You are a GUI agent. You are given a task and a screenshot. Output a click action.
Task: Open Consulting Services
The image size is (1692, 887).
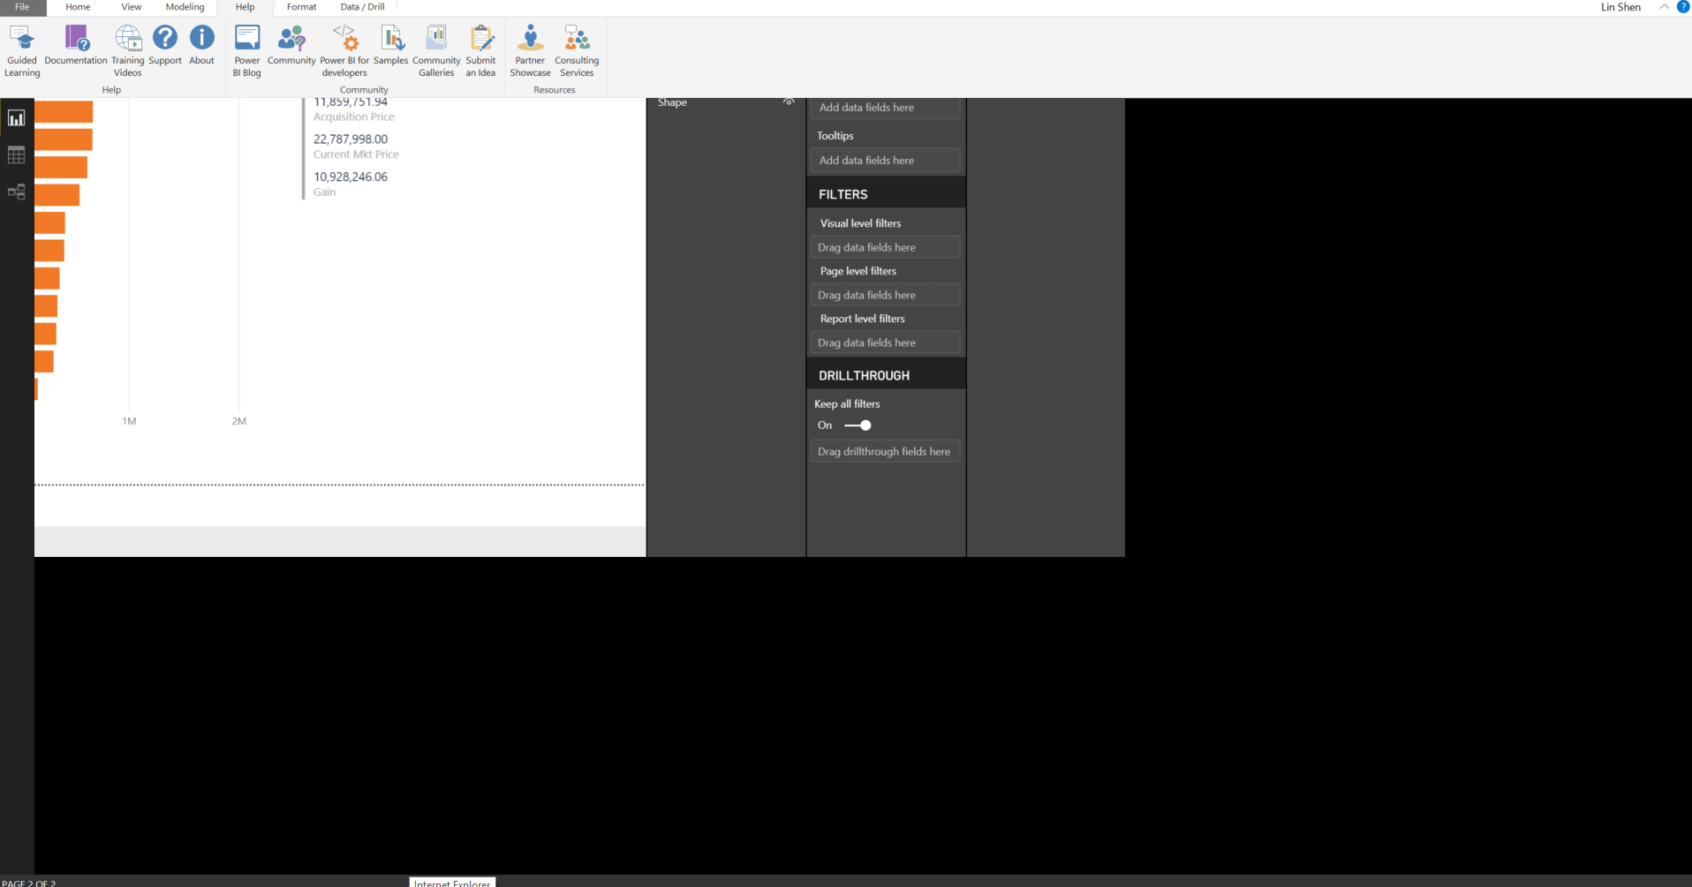click(578, 51)
